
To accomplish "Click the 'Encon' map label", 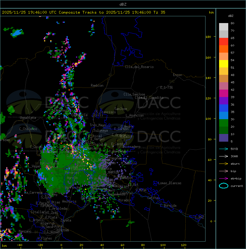I will [x=177, y=75].
